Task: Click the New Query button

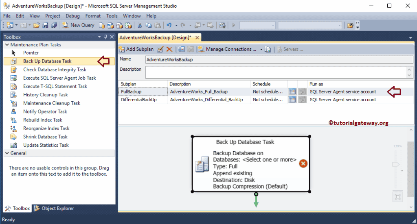Action: pos(78,25)
